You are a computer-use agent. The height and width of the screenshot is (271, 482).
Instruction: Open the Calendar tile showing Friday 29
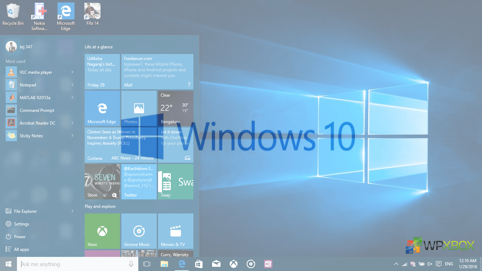coord(102,72)
